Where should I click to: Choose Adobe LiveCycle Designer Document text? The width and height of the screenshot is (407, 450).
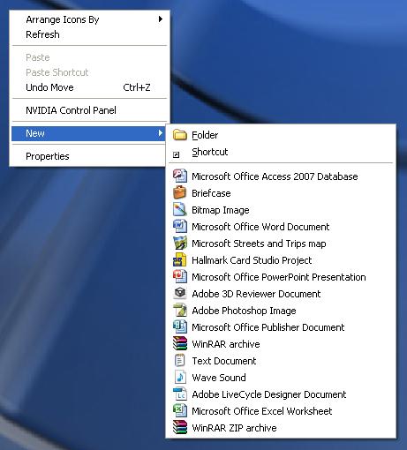(x=268, y=394)
